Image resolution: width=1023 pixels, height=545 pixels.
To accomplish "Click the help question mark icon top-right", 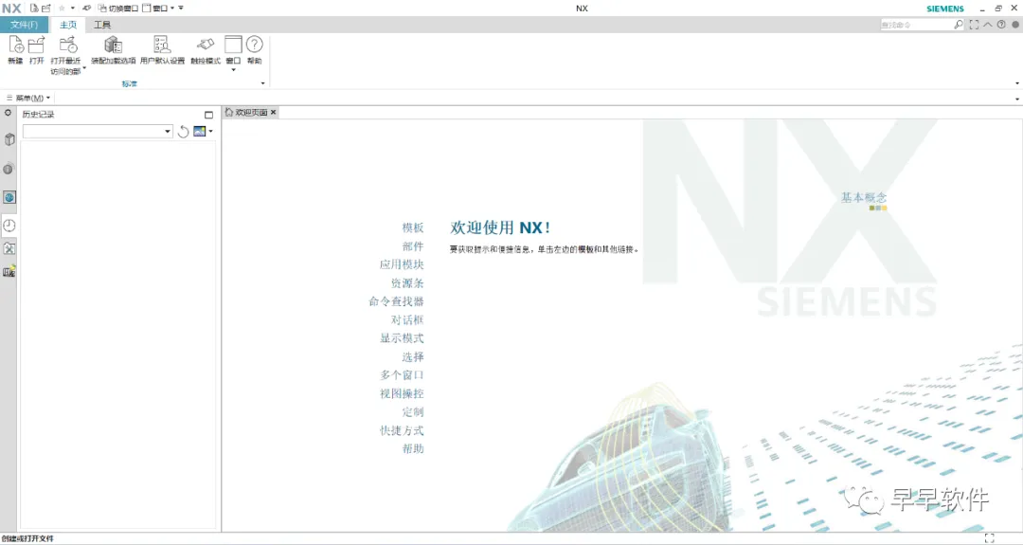I will pos(1001,25).
